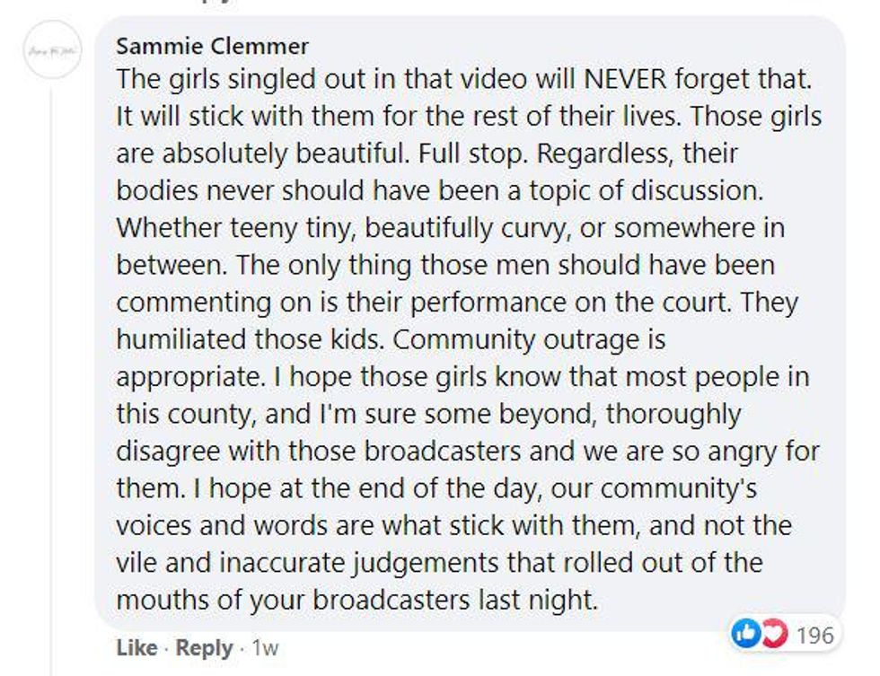Screen dimensions: 880x676
Task: Click the blue thumbs-up reaction icon
Action: click(745, 635)
